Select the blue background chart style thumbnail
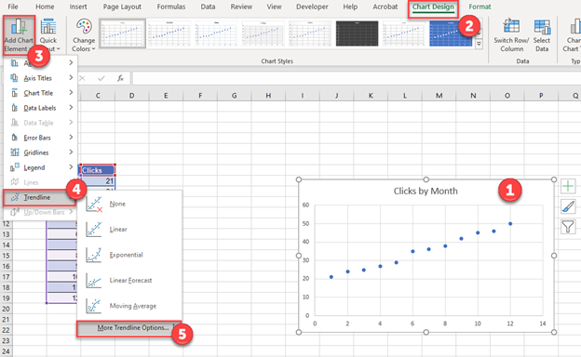Viewport: 581px width, 357px height. (x=451, y=33)
